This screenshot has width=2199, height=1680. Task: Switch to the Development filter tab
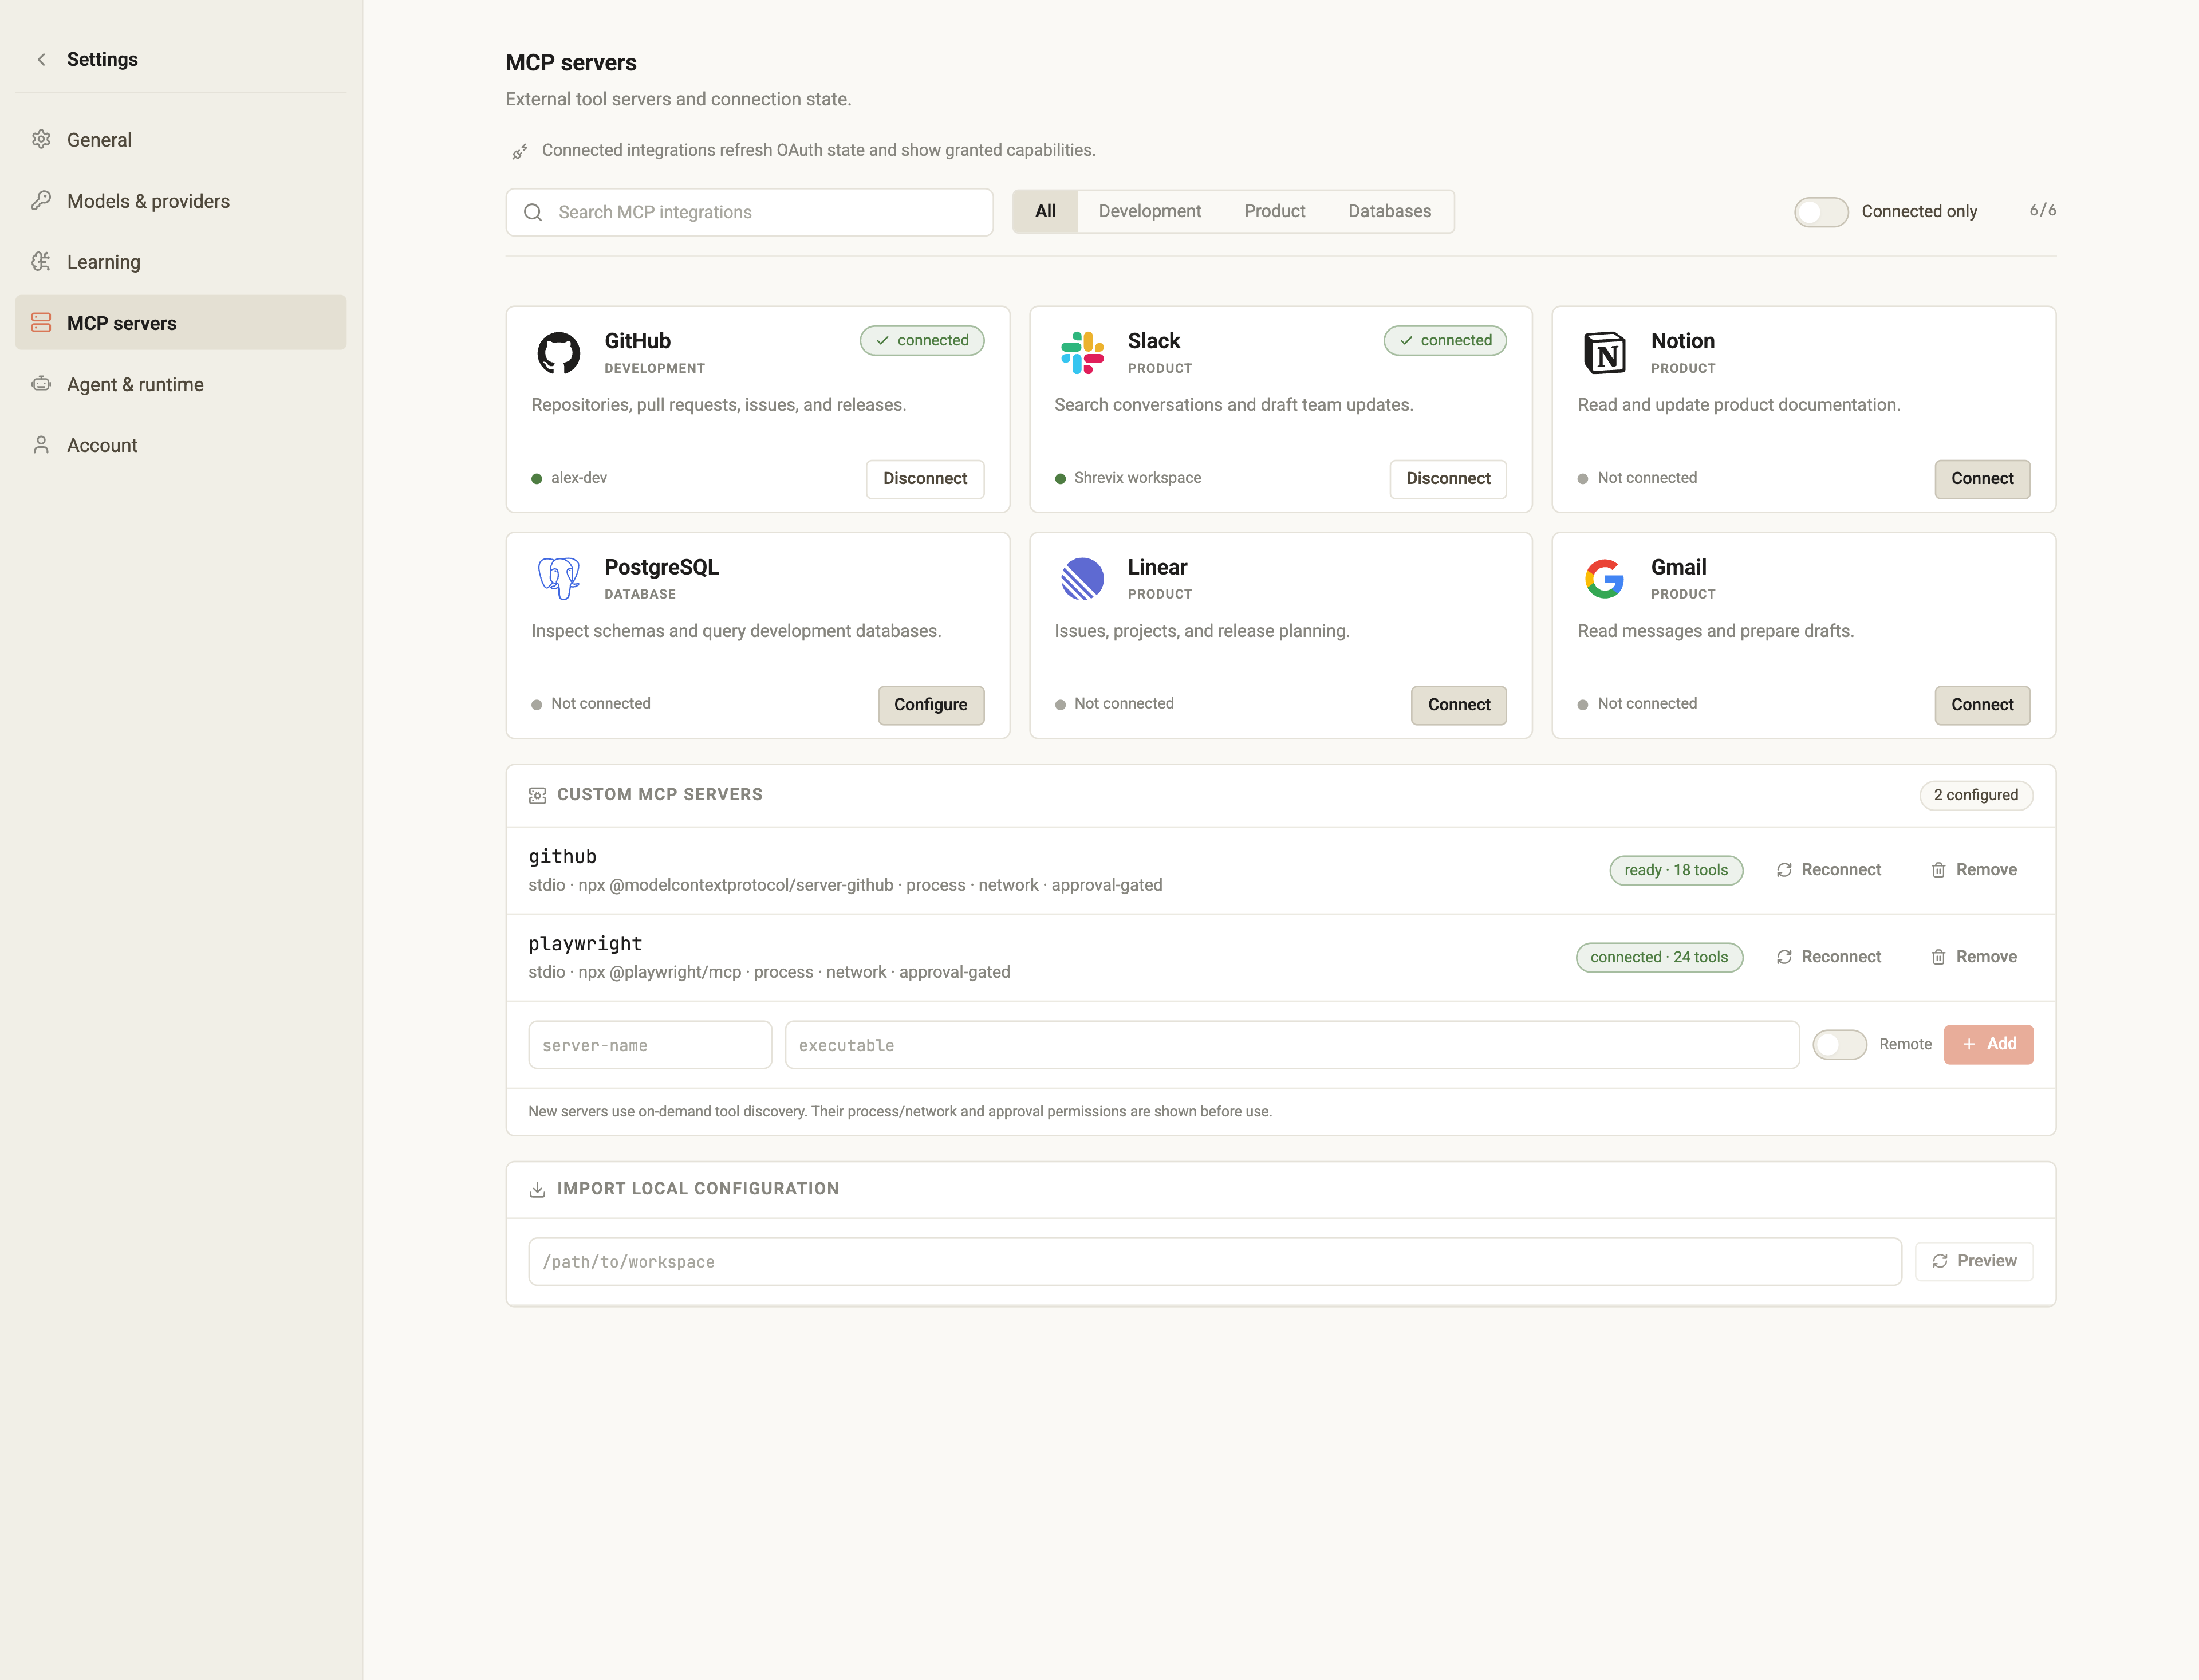[1149, 211]
